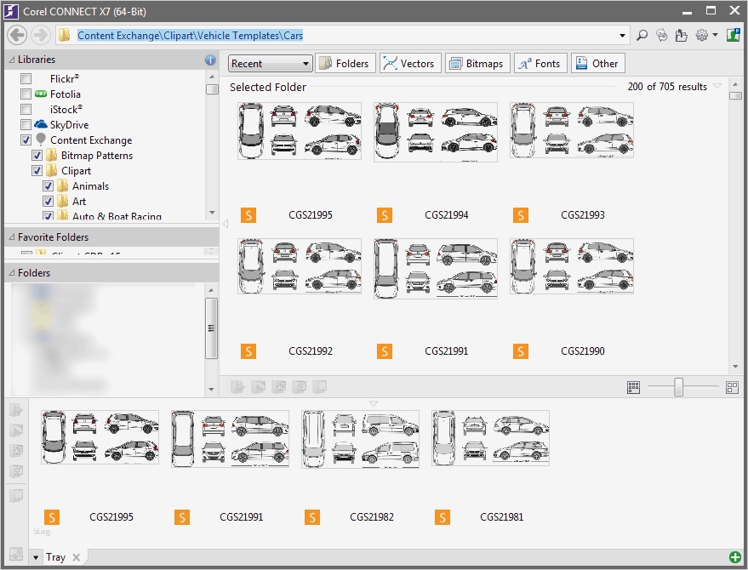Click the orange S badge beside CGS21990
The image size is (748, 570).
click(x=521, y=351)
